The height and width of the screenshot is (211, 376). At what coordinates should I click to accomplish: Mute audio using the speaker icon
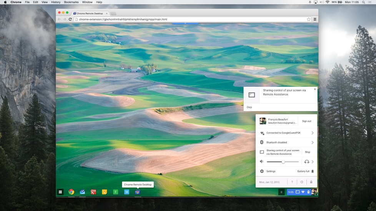click(x=261, y=162)
